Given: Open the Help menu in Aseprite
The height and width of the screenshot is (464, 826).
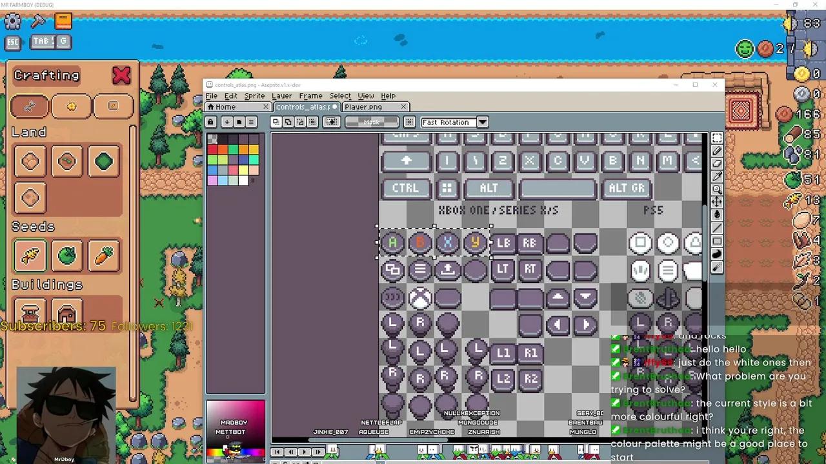Looking at the screenshot, I should 388,96.
